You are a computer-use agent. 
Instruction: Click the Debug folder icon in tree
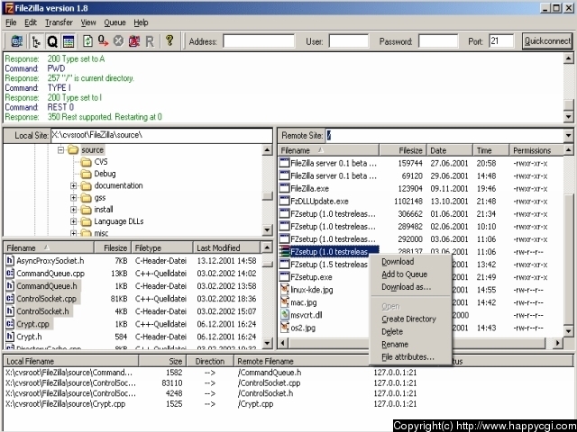86,174
